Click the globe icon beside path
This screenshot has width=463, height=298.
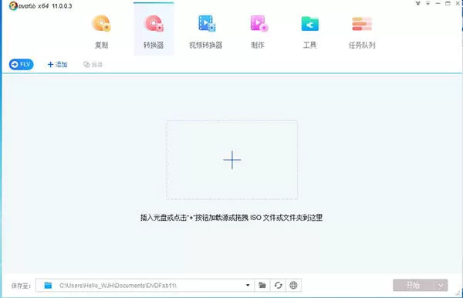pos(293,286)
